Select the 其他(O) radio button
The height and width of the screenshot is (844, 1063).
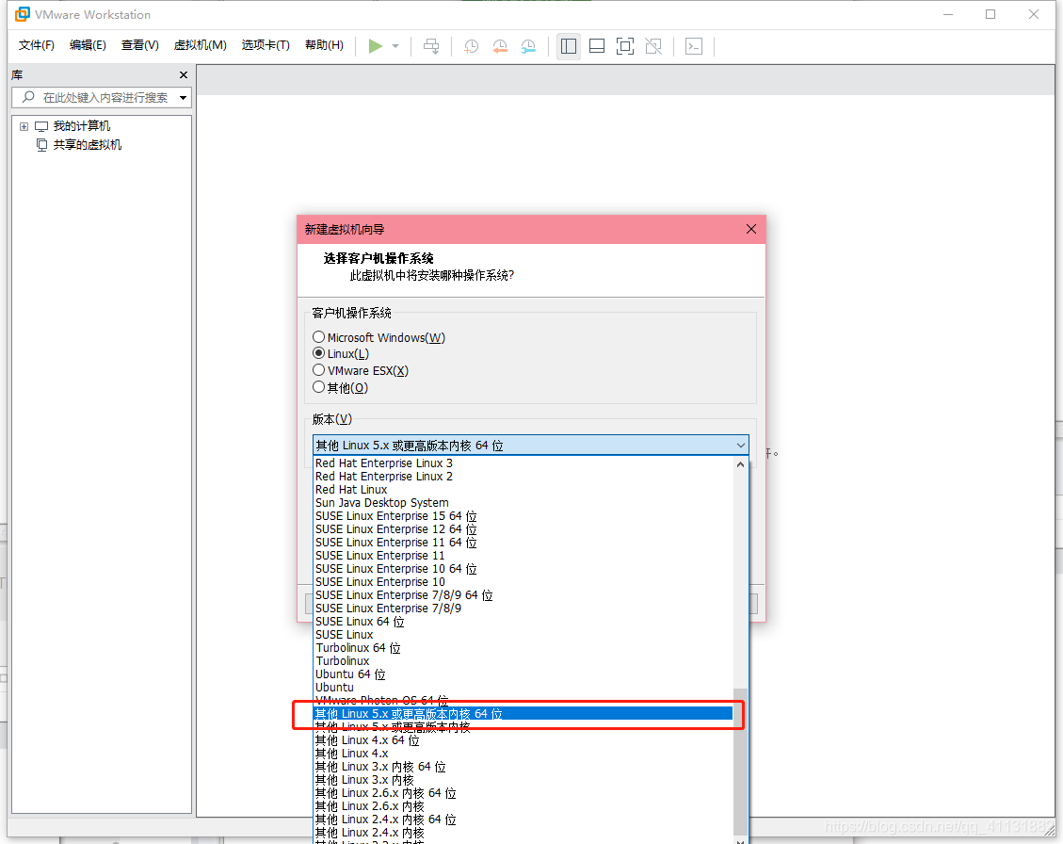[318, 387]
